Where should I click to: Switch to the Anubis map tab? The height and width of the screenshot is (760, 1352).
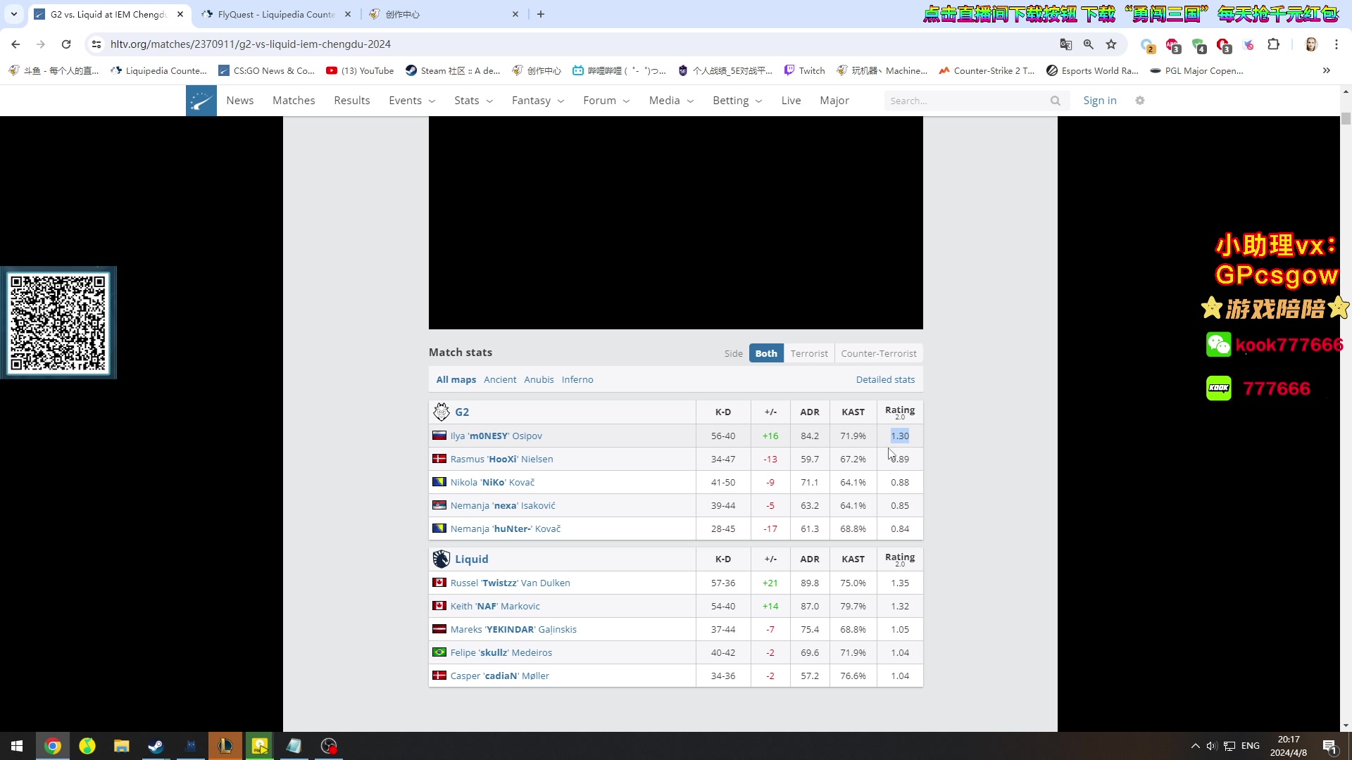click(539, 379)
